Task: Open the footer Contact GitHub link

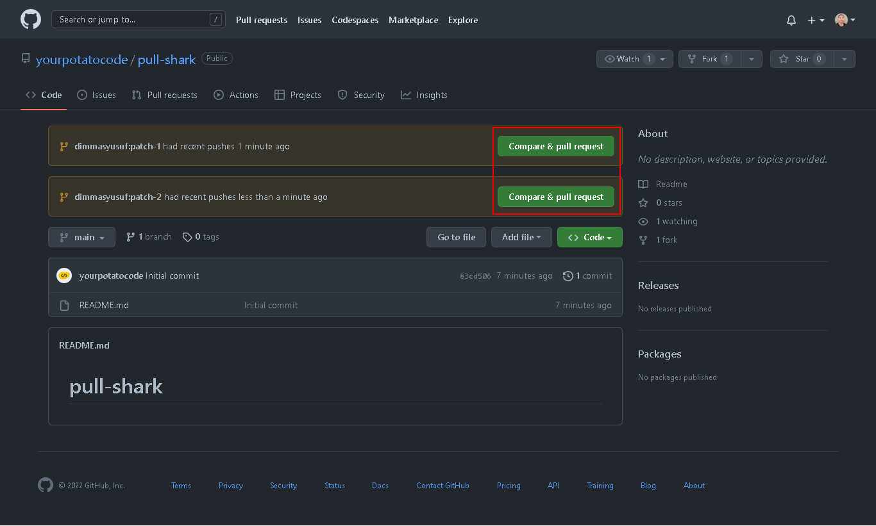Action: (442, 486)
